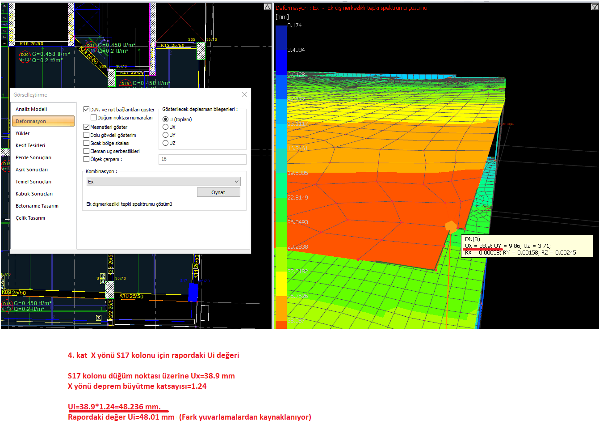Click the 'K09 25/50' beam label
The height and width of the screenshot is (425, 599).
coord(13,293)
